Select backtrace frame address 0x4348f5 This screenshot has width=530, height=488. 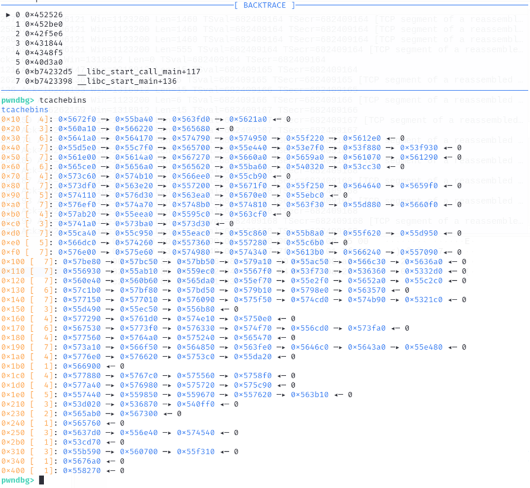click(x=44, y=53)
